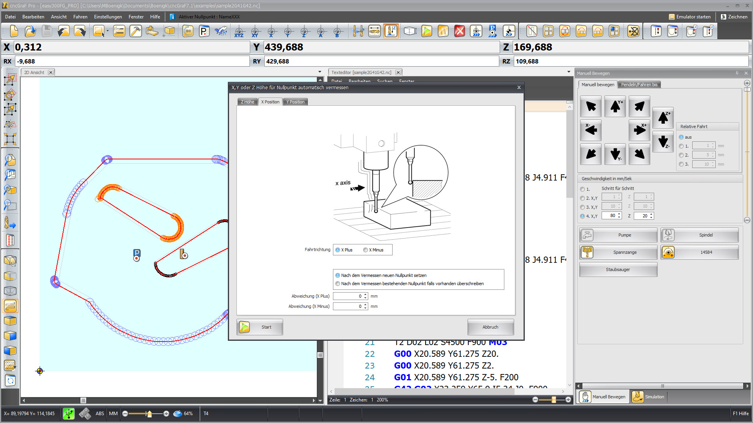Open the selection tool dropdown arrow in toolbar
The width and height of the screenshot is (753, 423).
coord(107,31)
